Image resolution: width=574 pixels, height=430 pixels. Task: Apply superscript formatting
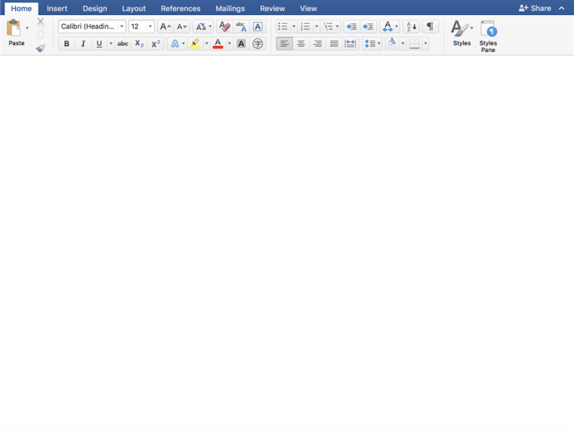pyautogui.click(x=156, y=44)
